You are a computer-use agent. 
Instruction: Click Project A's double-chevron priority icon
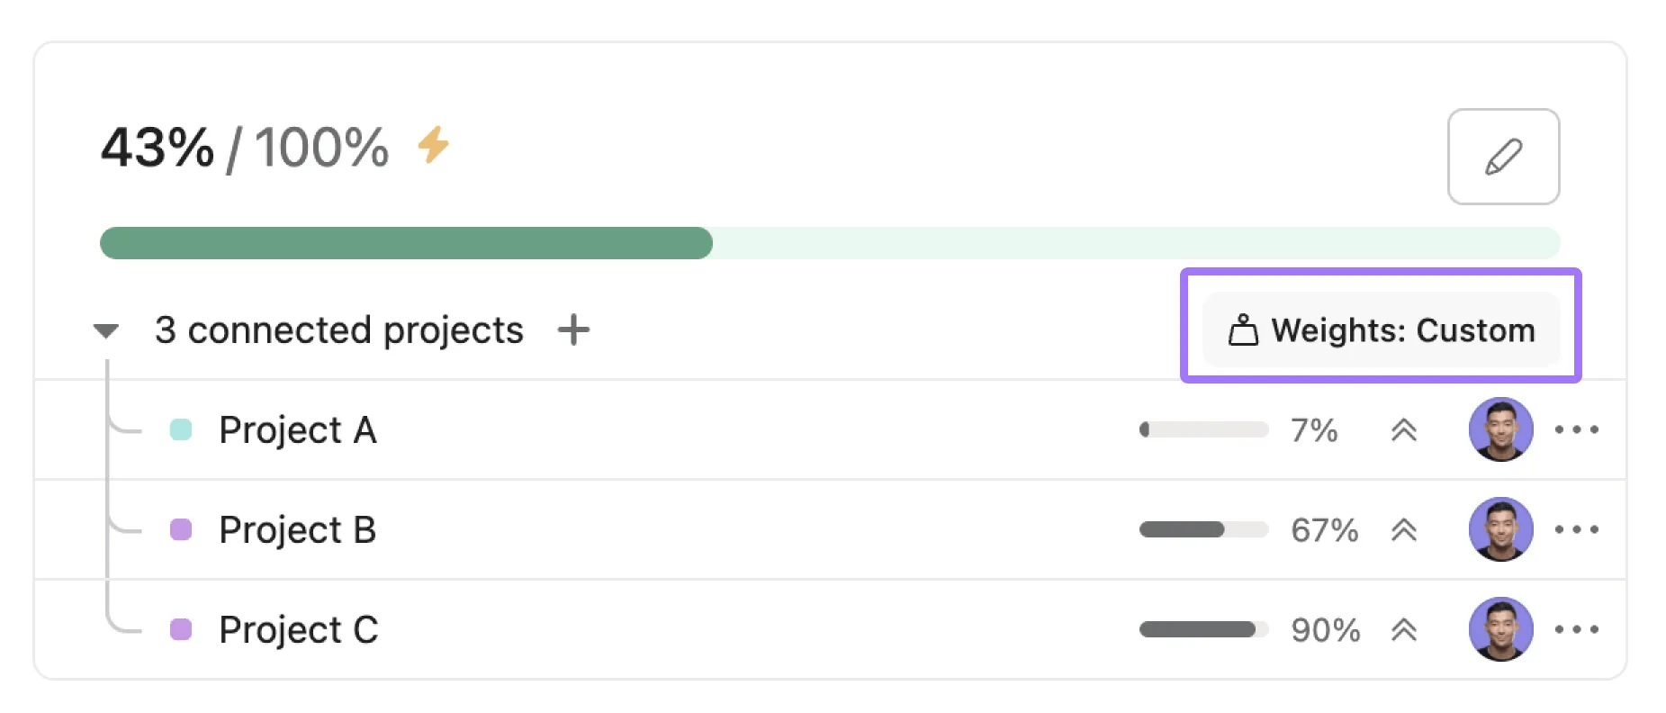pyautogui.click(x=1403, y=430)
